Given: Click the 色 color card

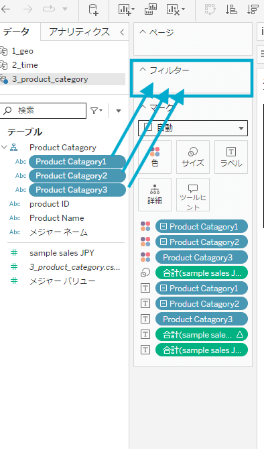Looking at the screenshot, I should pyautogui.click(x=155, y=157).
